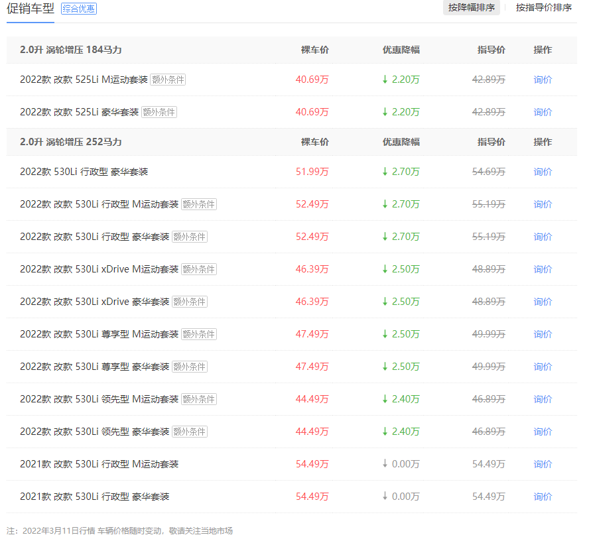Screen dimensions: 589x539
Task: Sort the list via 按降幅排序
Action: coord(471,8)
